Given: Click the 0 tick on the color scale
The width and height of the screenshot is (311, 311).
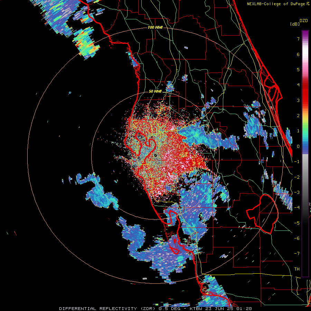Looking at the screenshot, I should tap(298, 147).
